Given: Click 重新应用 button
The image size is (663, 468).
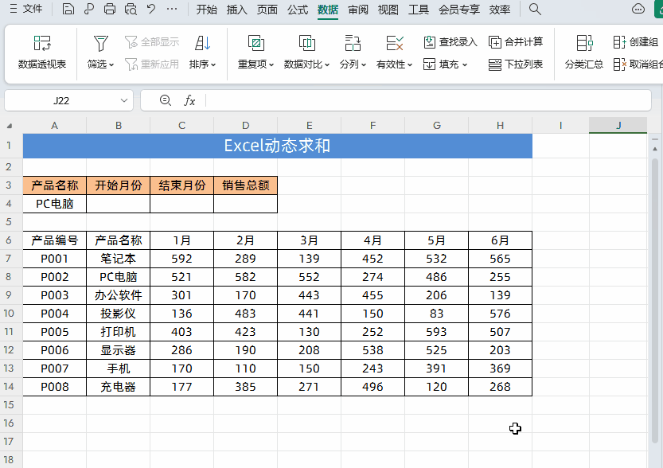Looking at the screenshot, I should click(152, 64).
